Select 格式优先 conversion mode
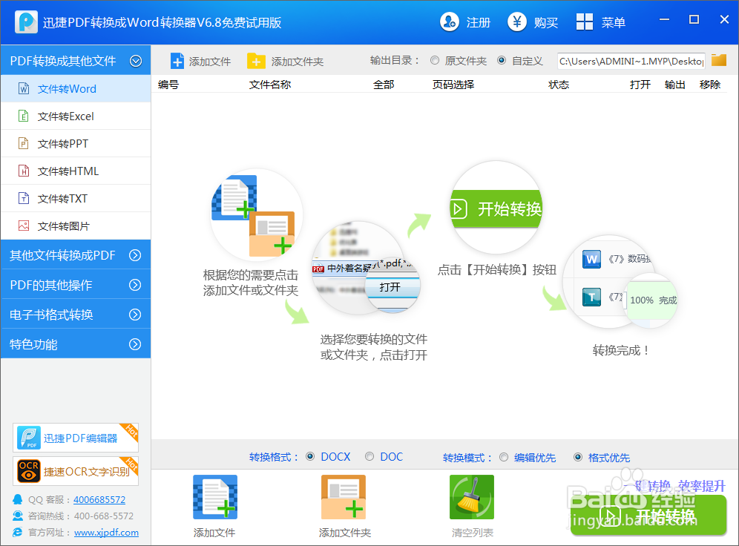 578,457
